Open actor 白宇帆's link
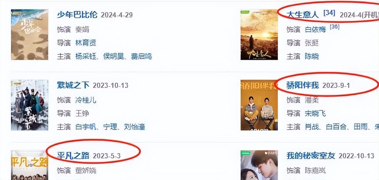The height and width of the screenshot is (180, 379). click(86, 127)
